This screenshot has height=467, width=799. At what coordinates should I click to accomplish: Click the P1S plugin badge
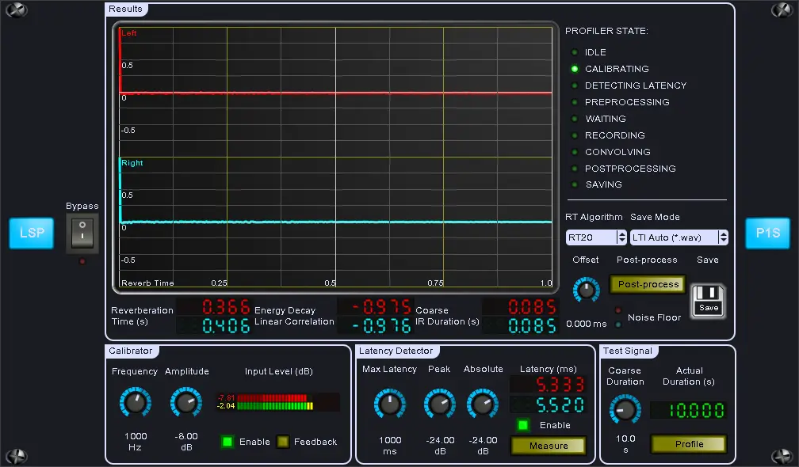767,233
